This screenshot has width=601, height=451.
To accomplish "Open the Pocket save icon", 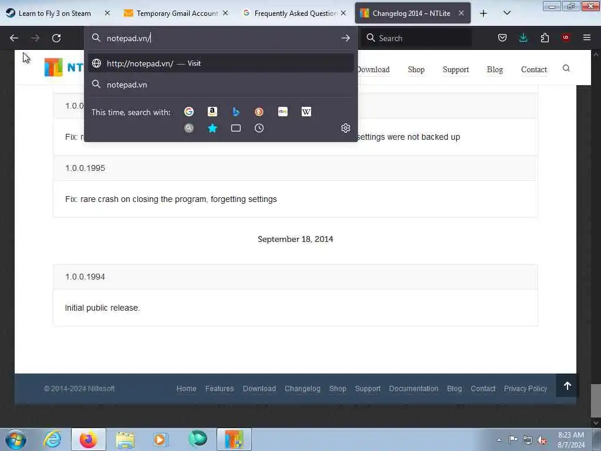I will (x=502, y=38).
